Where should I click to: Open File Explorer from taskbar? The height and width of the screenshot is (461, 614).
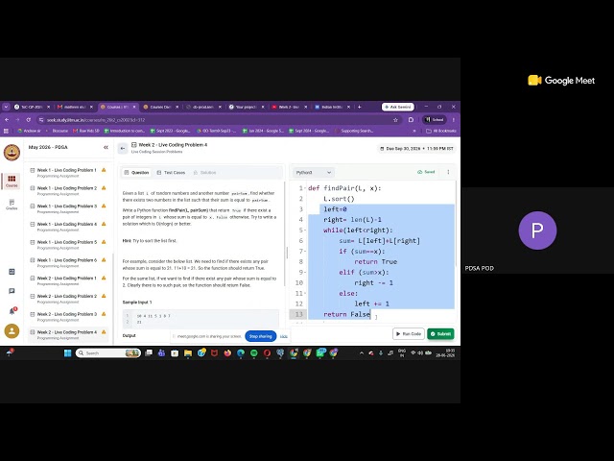click(188, 353)
